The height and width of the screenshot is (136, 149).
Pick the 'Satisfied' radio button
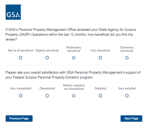(x=100, y=96)
